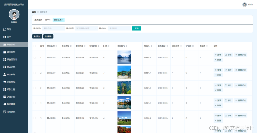Go to 旅游目的地 in the sidebar
Screen dimensions: 257x133
14,59
